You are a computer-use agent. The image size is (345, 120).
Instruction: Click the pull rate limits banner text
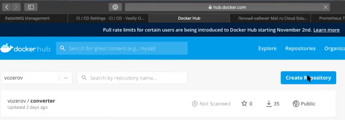pos(207,30)
